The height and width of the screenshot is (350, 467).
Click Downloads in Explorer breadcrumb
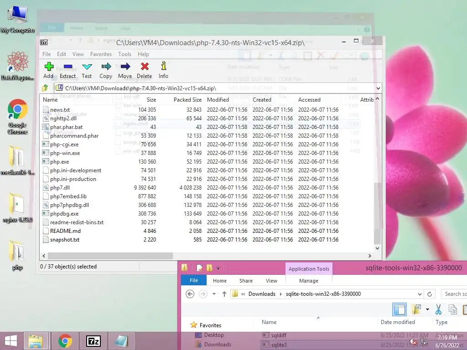click(x=262, y=294)
